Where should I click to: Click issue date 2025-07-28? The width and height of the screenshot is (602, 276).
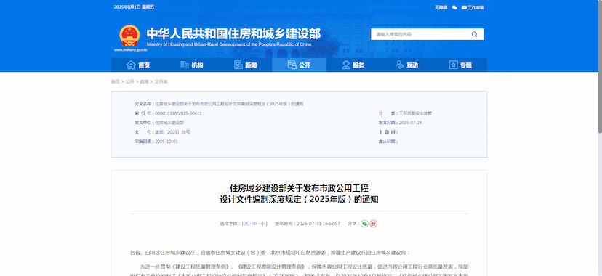pos(410,123)
